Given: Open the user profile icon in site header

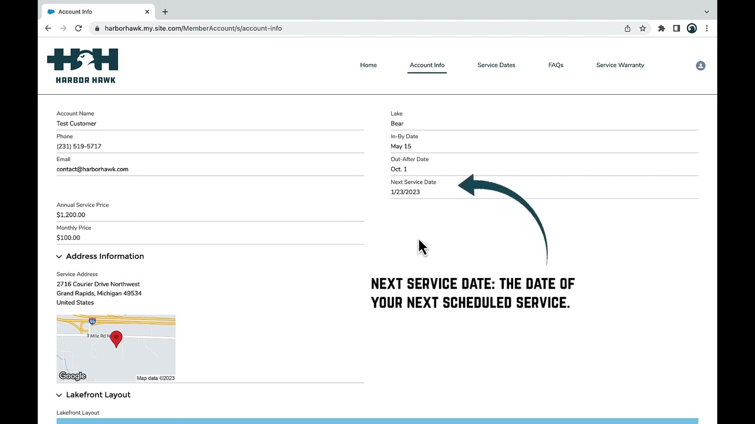Looking at the screenshot, I should (701, 66).
